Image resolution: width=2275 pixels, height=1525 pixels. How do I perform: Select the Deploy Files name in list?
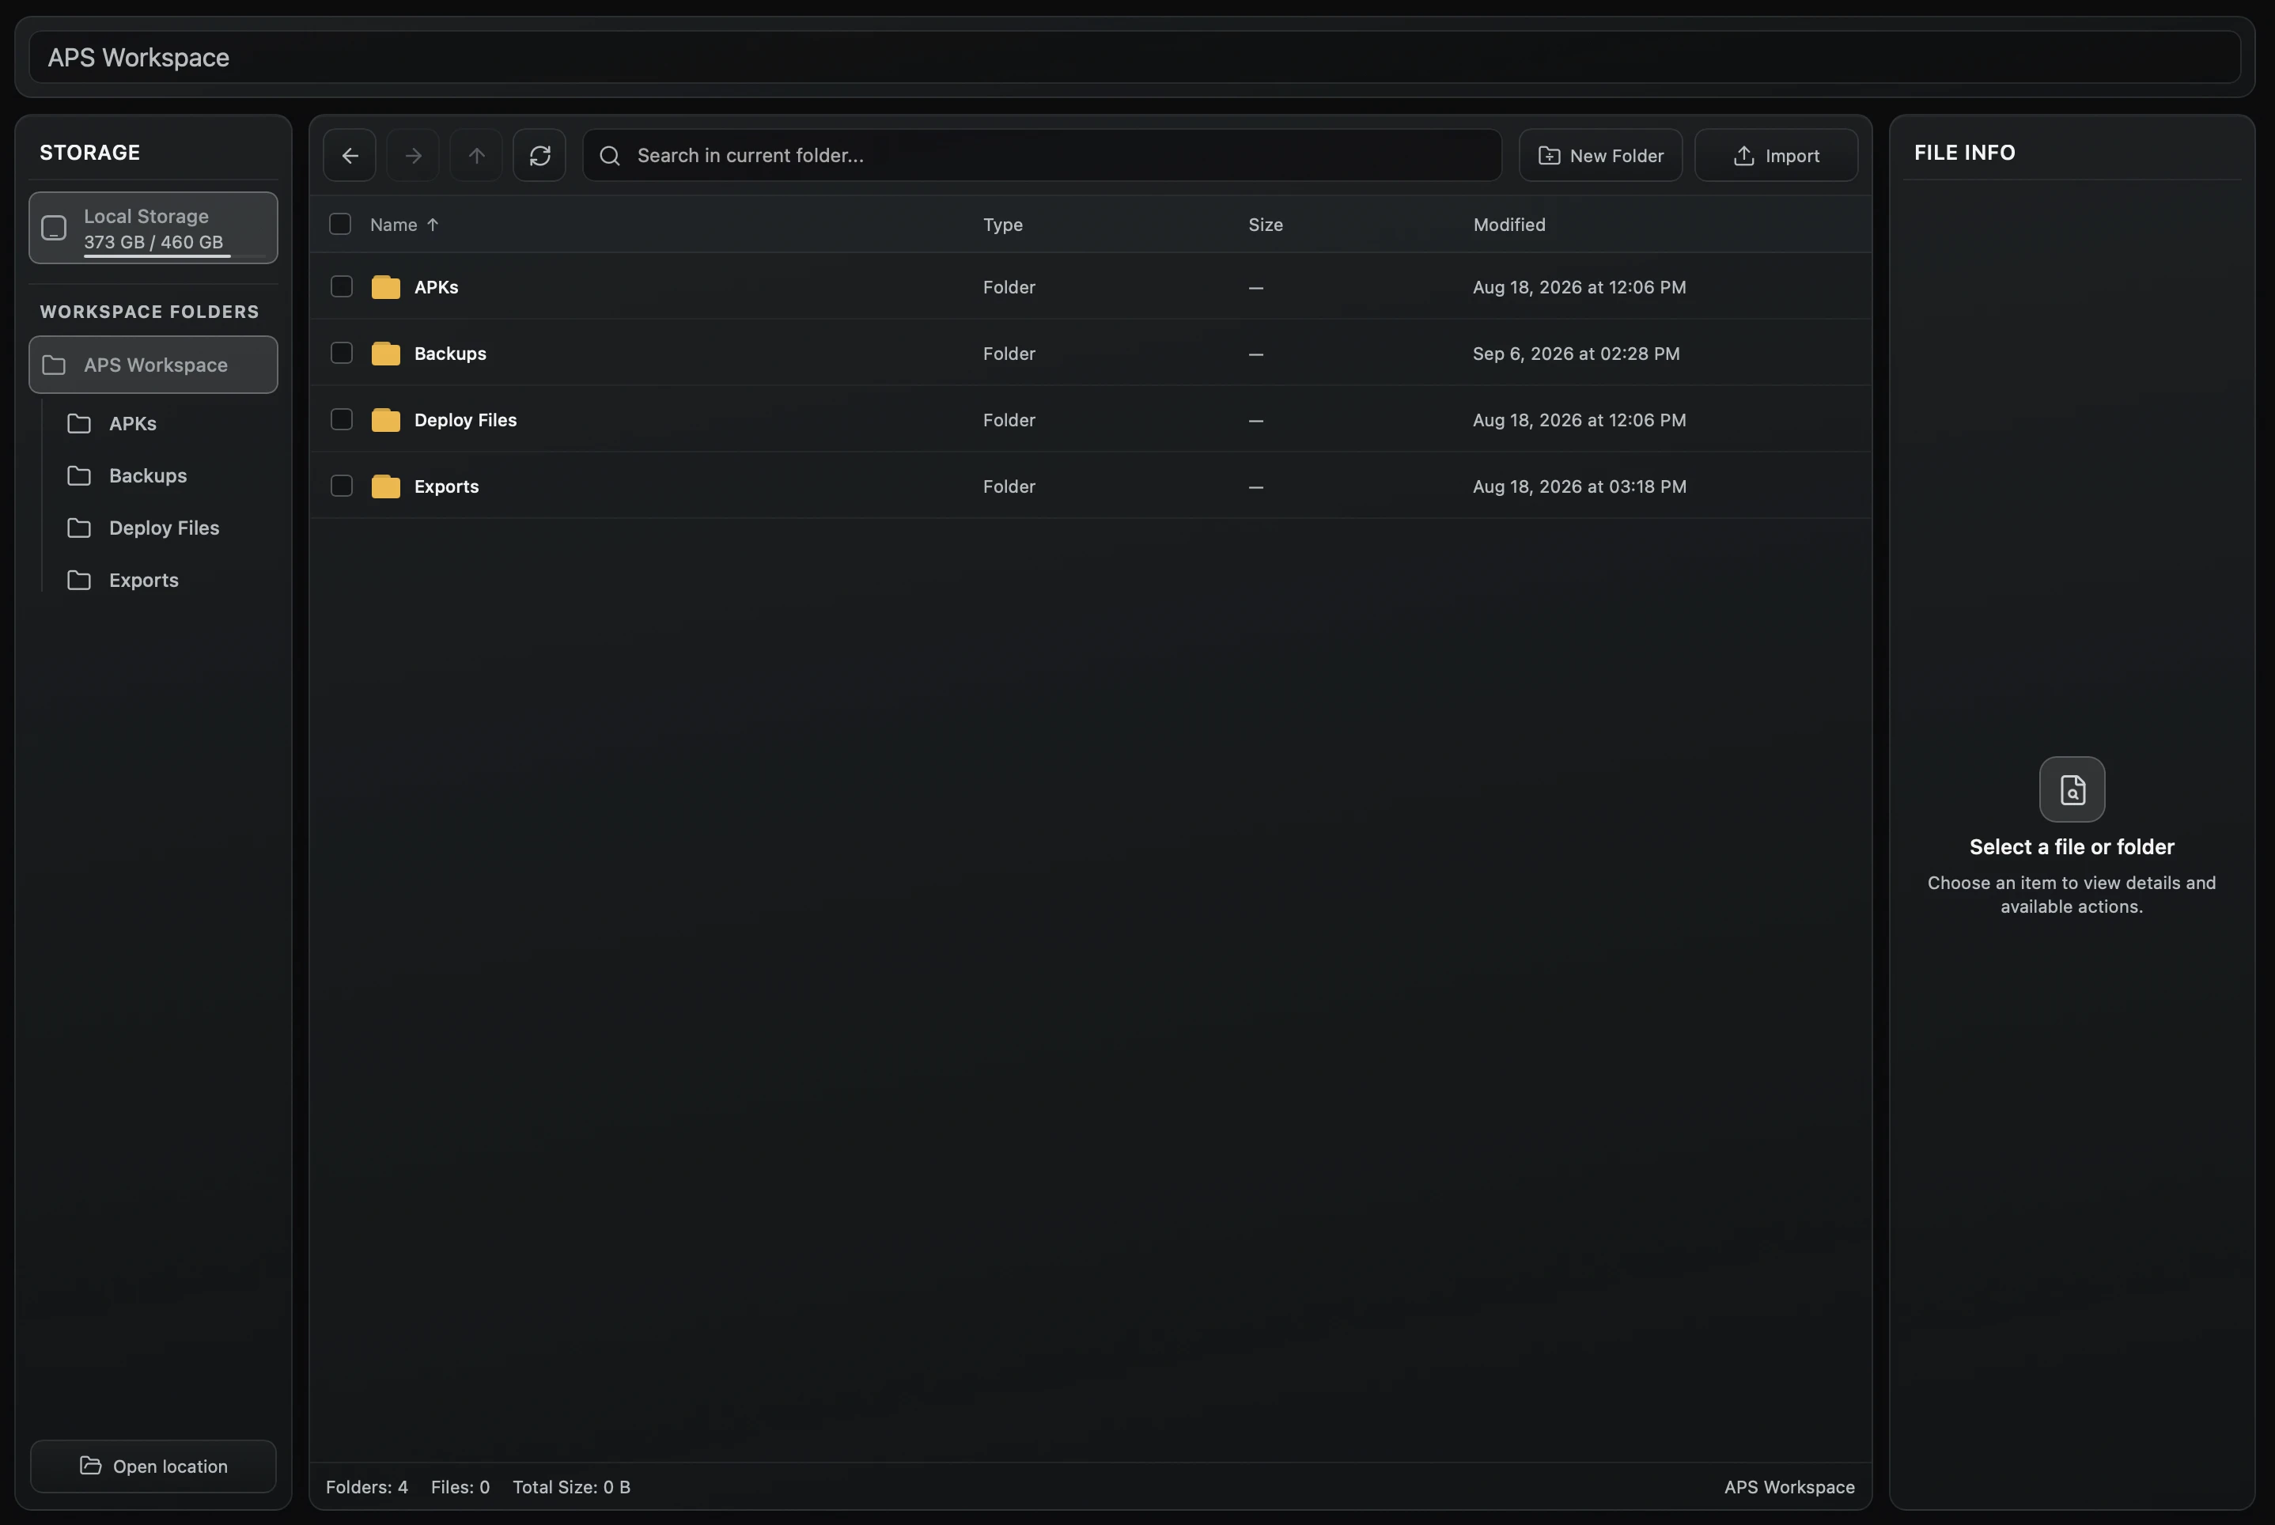(x=465, y=420)
